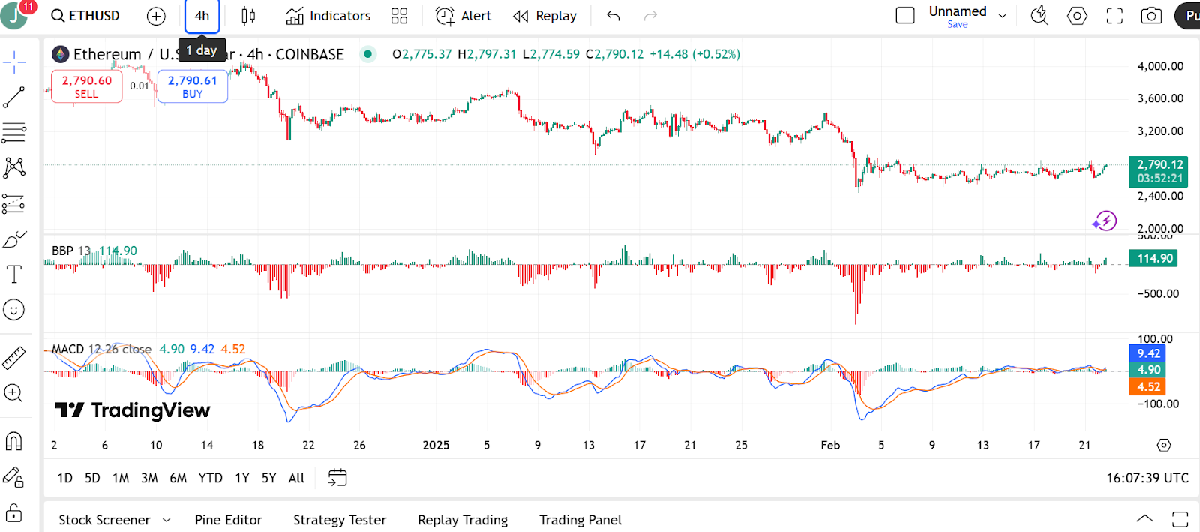Select the crosshair cursor tool
Viewport: 1200px width, 532px height.
click(14, 62)
